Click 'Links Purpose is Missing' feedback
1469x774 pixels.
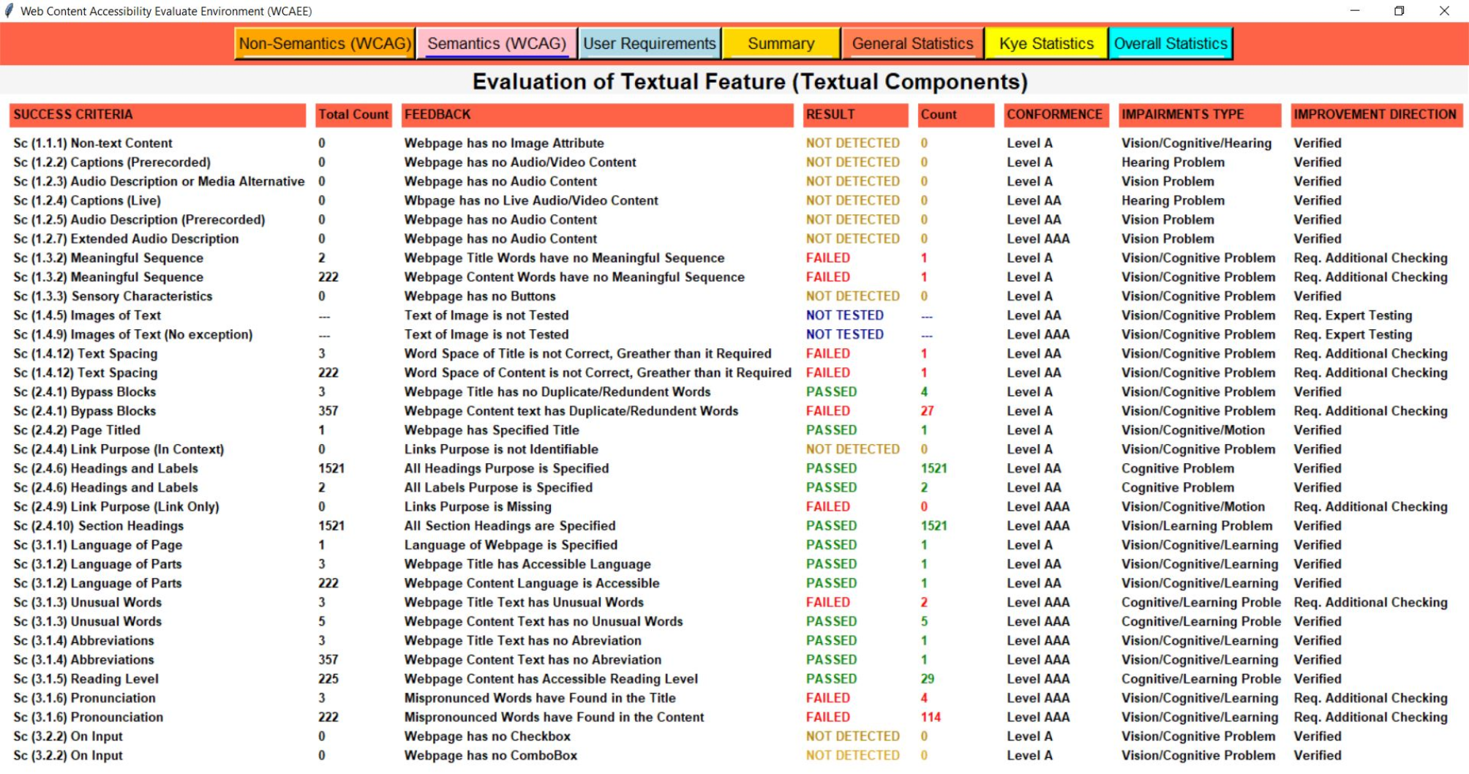478,506
